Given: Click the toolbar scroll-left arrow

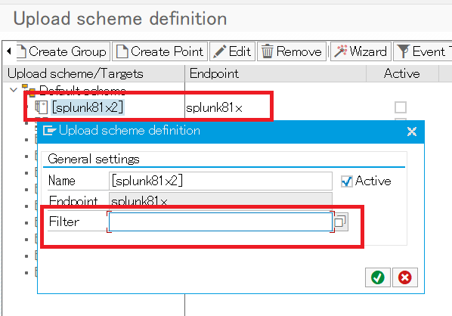Looking at the screenshot, I should [9, 51].
